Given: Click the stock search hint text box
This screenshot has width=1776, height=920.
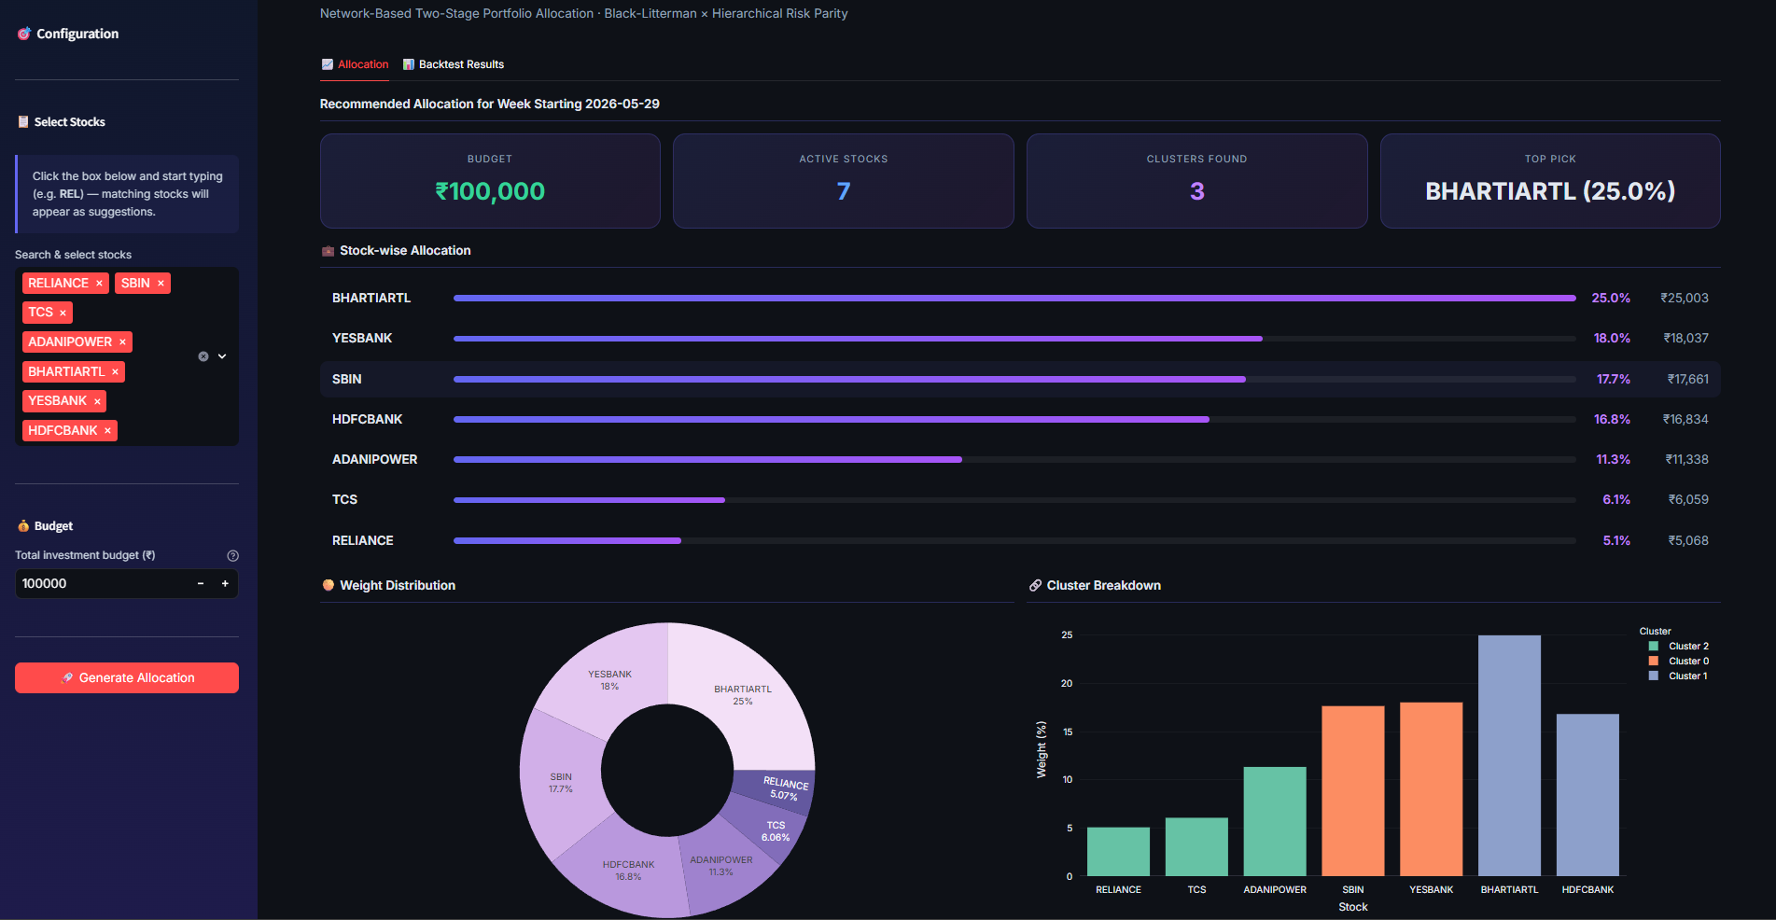Looking at the screenshot, I should [x=127, y=194].
